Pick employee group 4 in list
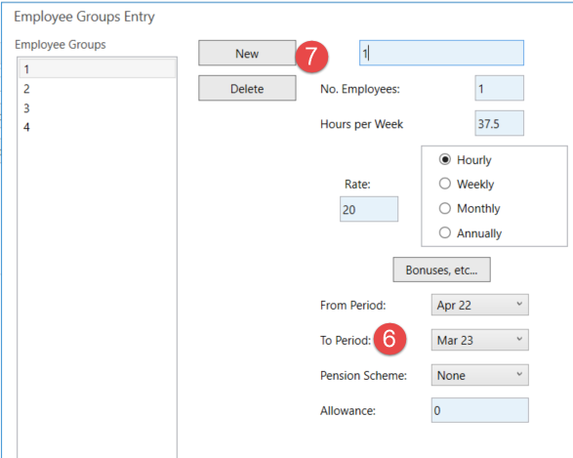The height and width of the screenshot is (458, 573). click(x=98, y=127)
